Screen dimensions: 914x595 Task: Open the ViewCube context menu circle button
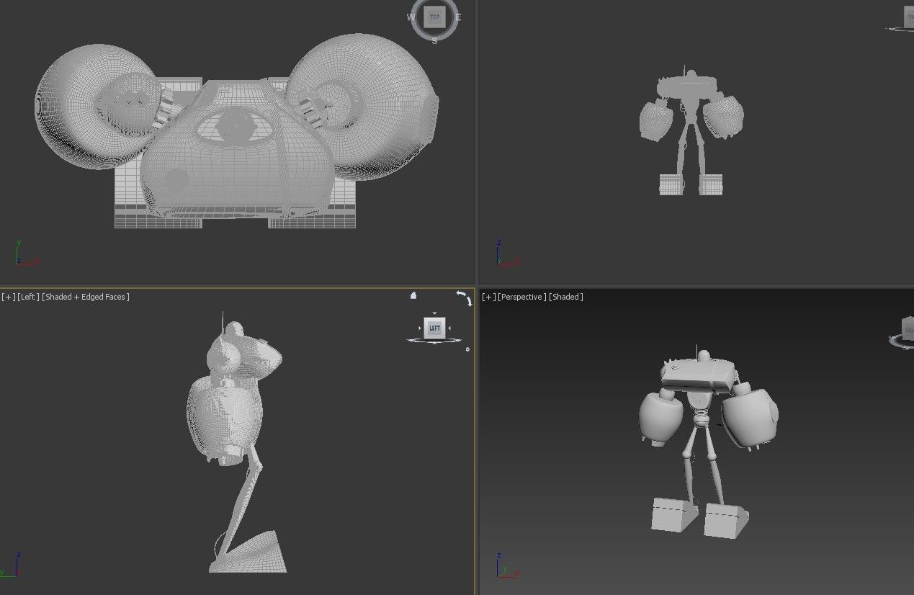(x=467, y=349)
